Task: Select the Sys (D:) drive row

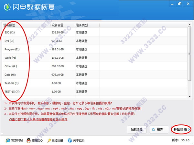Action: [x=95, y=41]
